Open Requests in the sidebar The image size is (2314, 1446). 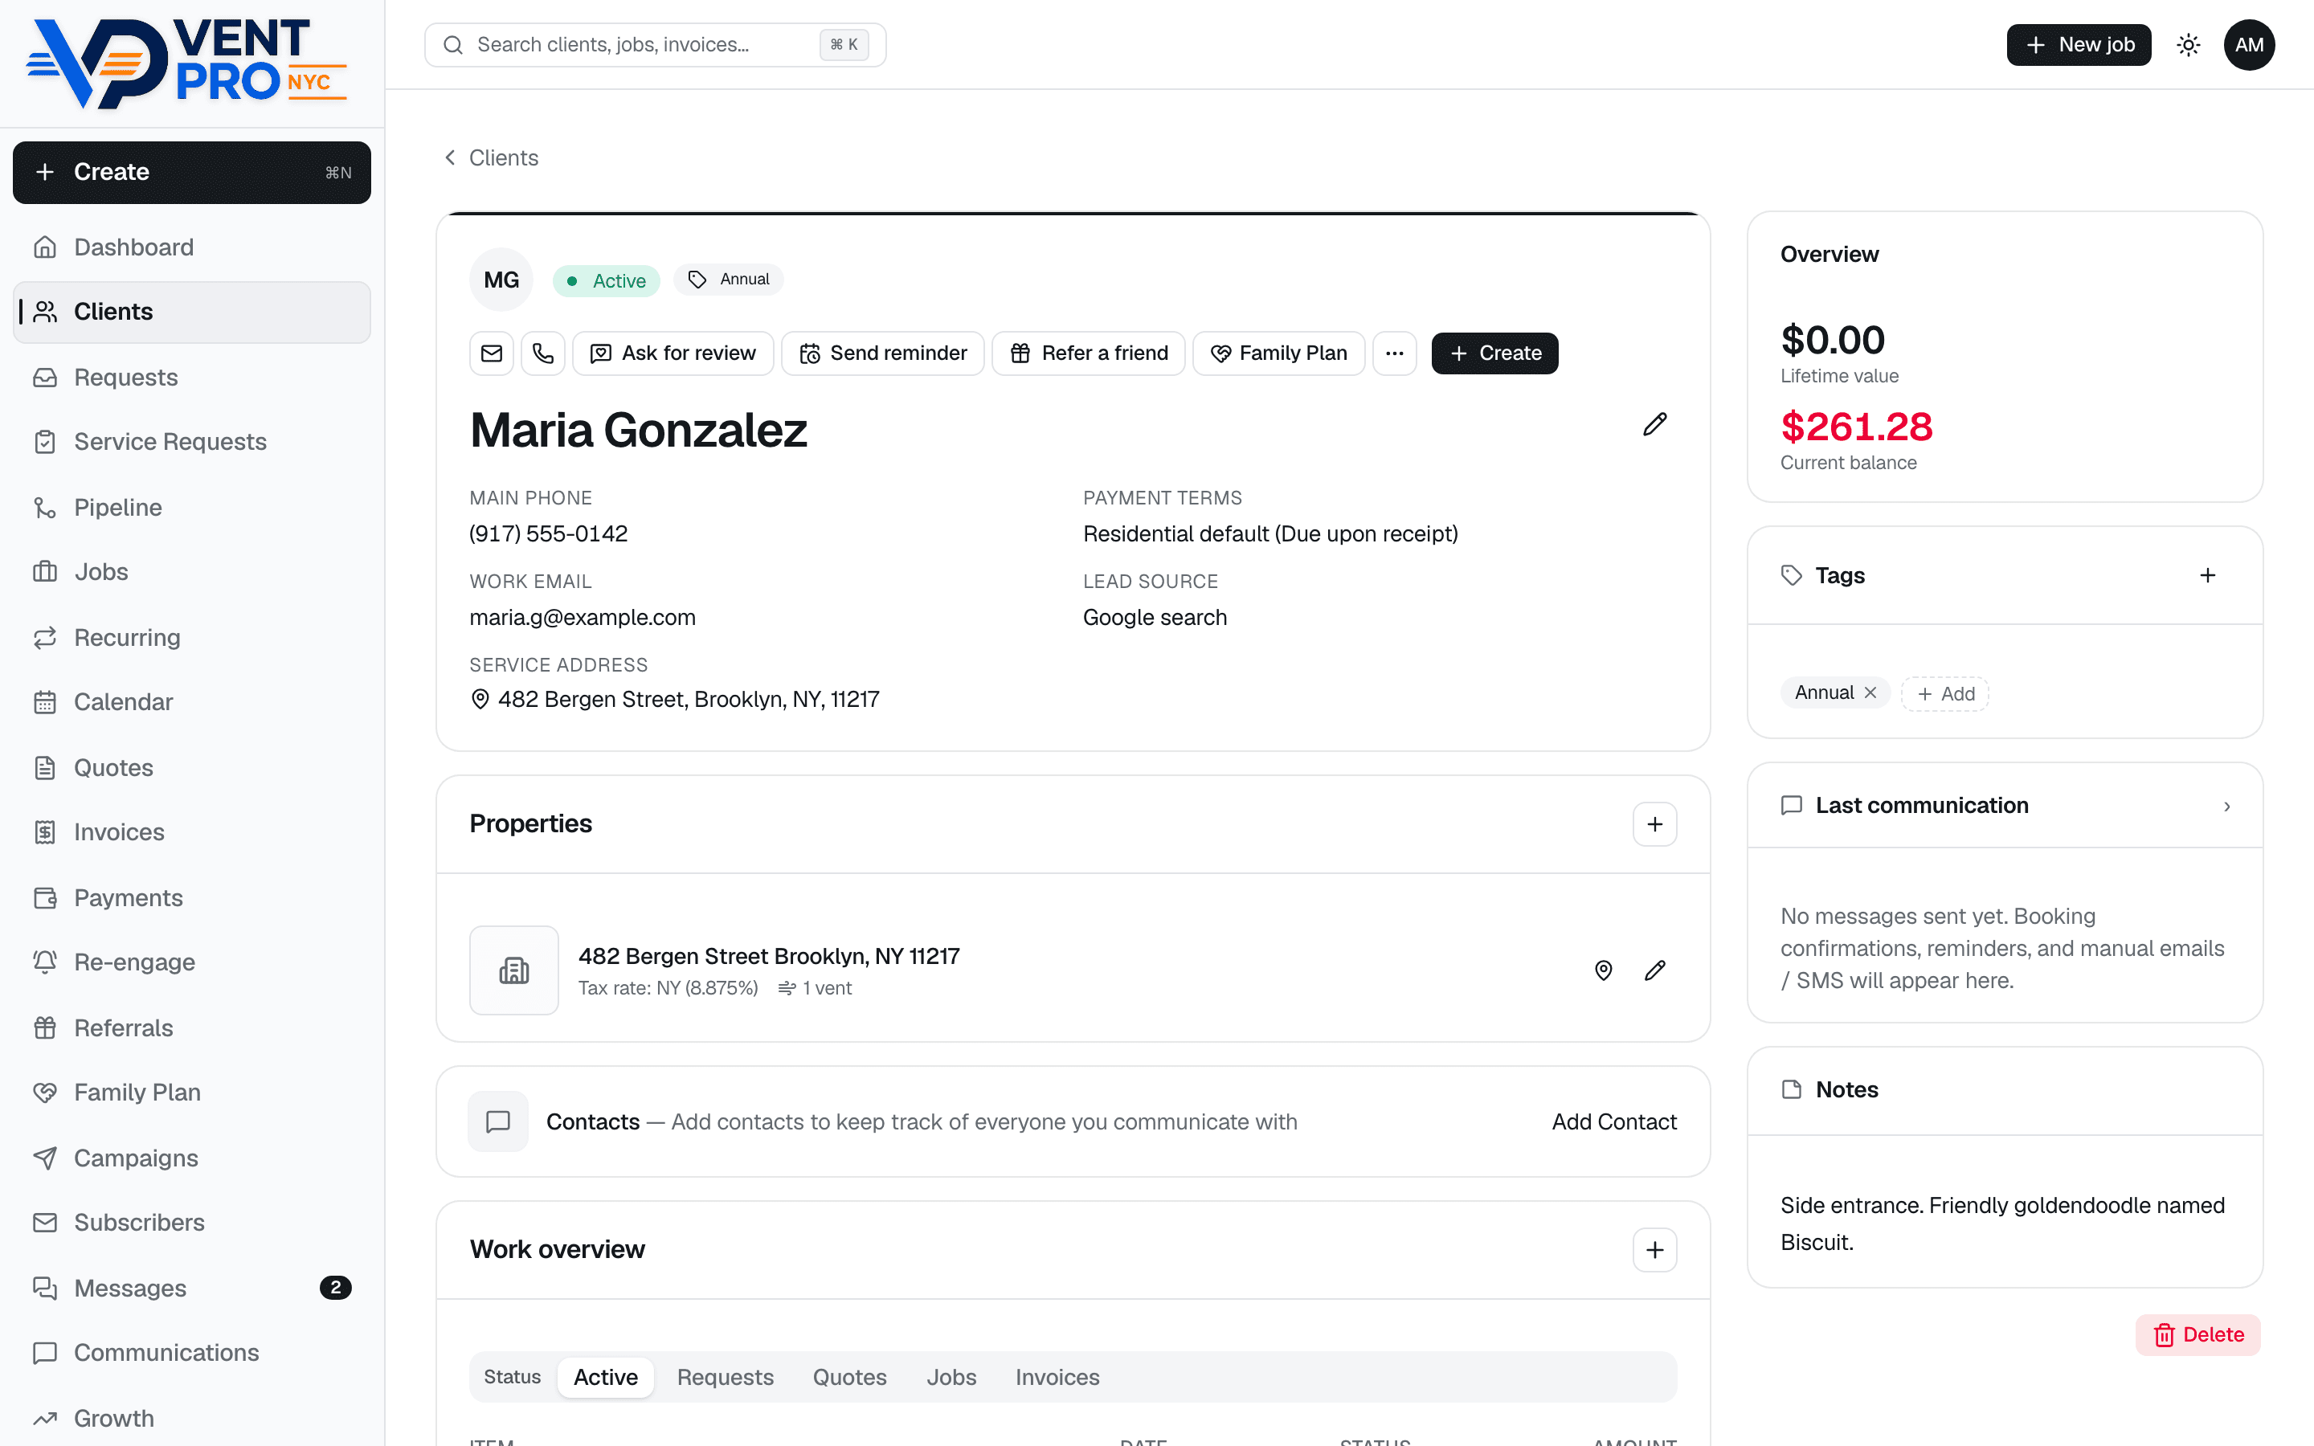point(191,378)
